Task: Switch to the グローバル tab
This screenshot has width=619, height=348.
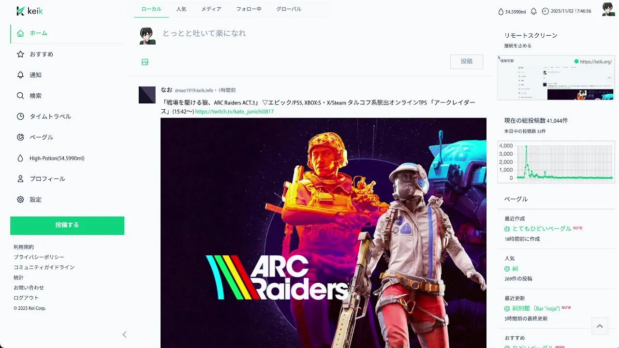Action: [289, 9]
